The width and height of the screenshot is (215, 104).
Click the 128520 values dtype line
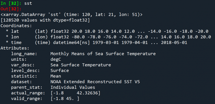coord(45,20)
